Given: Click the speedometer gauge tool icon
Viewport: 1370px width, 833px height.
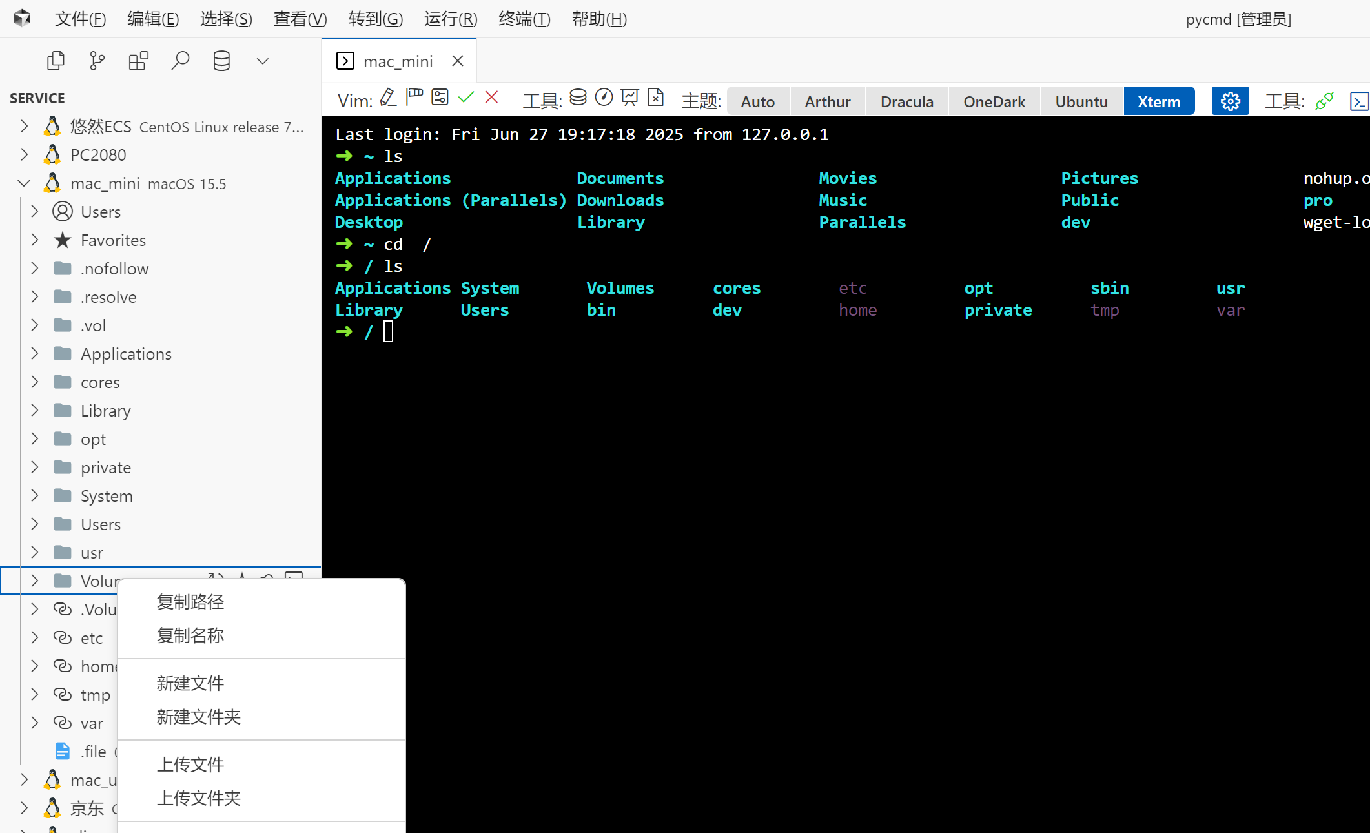Looking at the screenshot, I should [604, 98].
